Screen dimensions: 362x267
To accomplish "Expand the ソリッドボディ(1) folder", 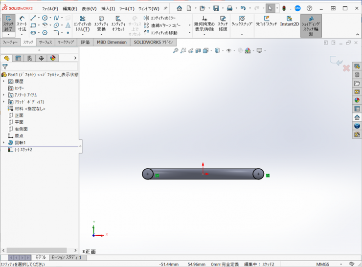I will tap(4, 102).
